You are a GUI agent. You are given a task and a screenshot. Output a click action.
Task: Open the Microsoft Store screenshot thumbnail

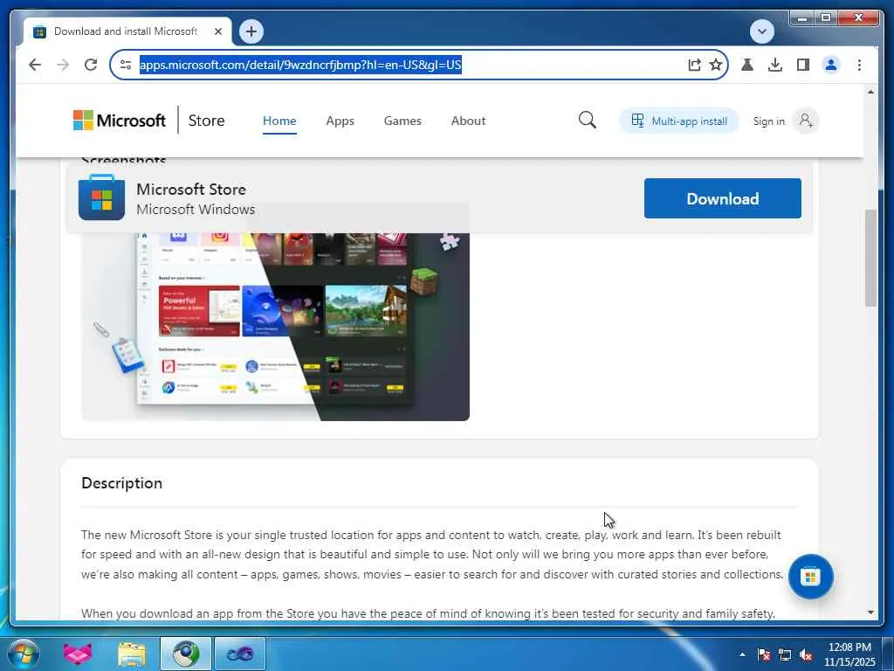coord(275,327)
